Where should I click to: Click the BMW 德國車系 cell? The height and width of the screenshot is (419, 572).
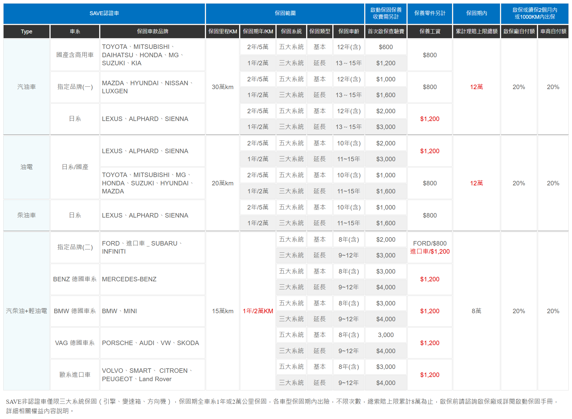[x=75, y=311]
